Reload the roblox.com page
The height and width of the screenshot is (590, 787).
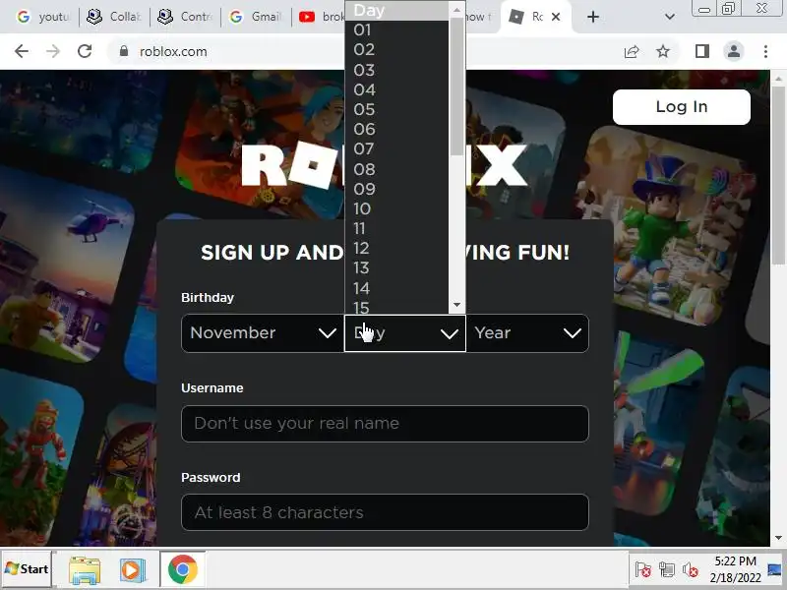85,51
